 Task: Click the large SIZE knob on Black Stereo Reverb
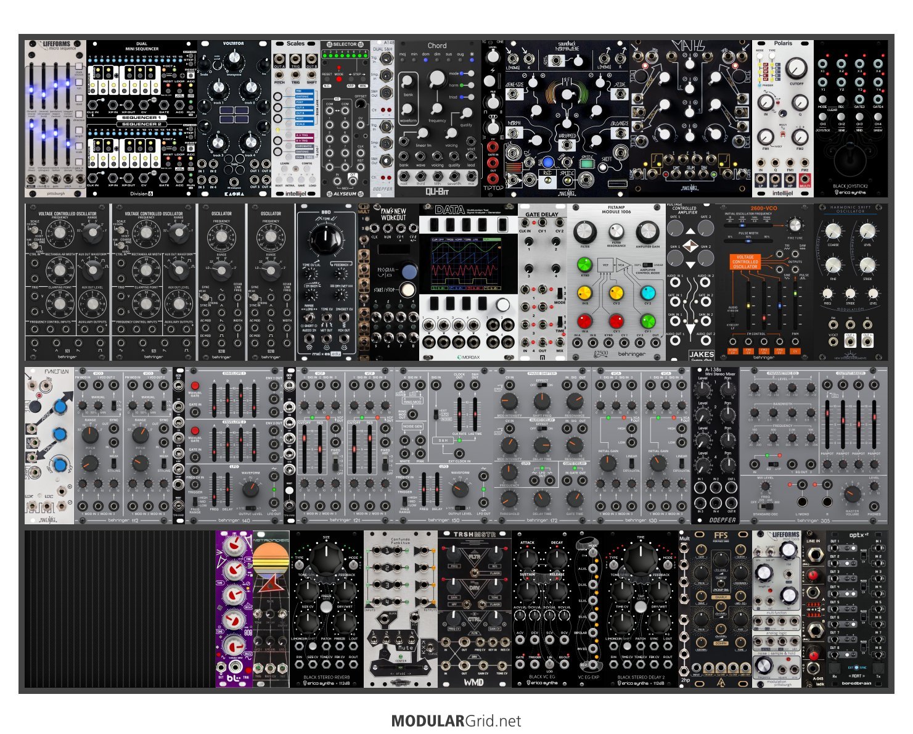pyautogui.click(x=326, y=559)
